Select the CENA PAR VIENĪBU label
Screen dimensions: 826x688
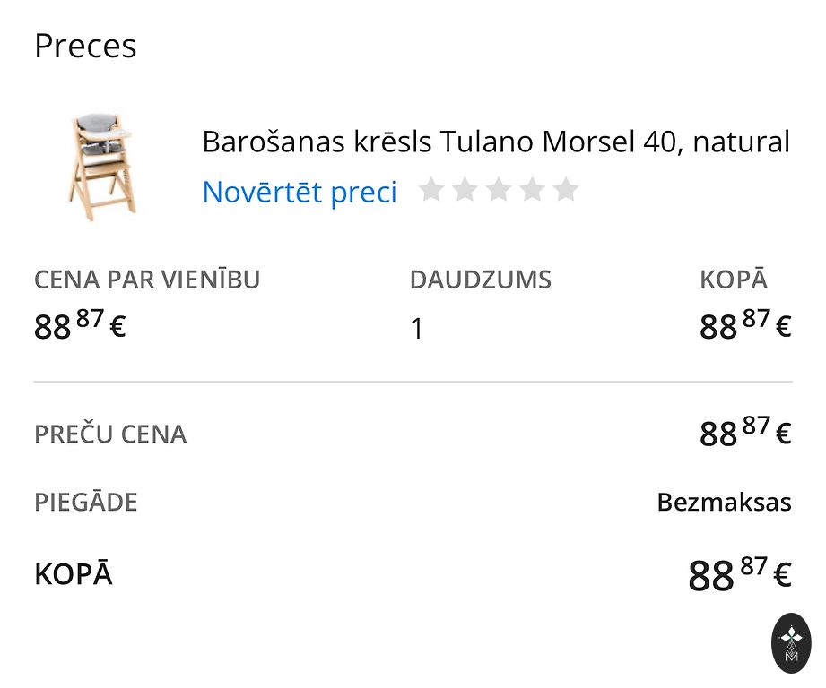[147, 279]
